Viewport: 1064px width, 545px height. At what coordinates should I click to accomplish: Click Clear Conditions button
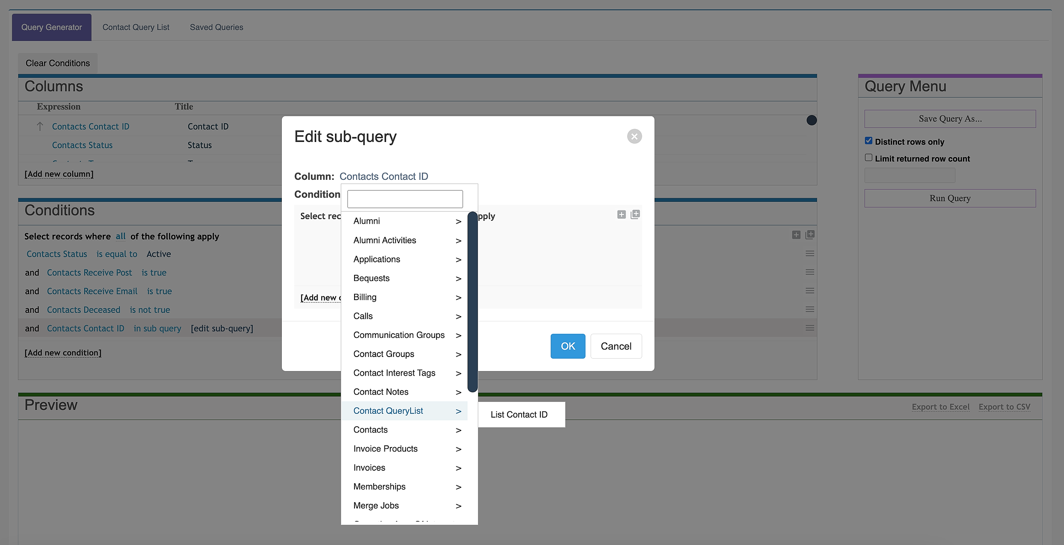click(58, 63)
